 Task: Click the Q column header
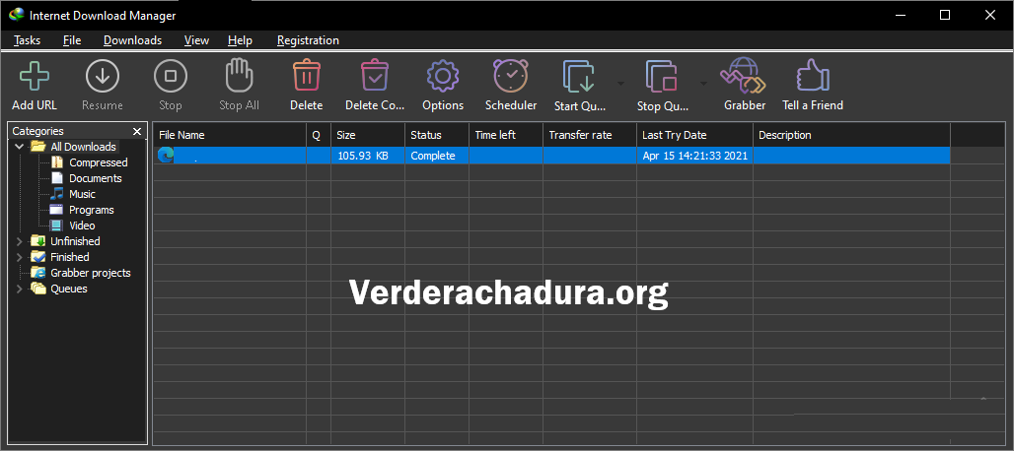pyautogui.click(x=319, y=135)
